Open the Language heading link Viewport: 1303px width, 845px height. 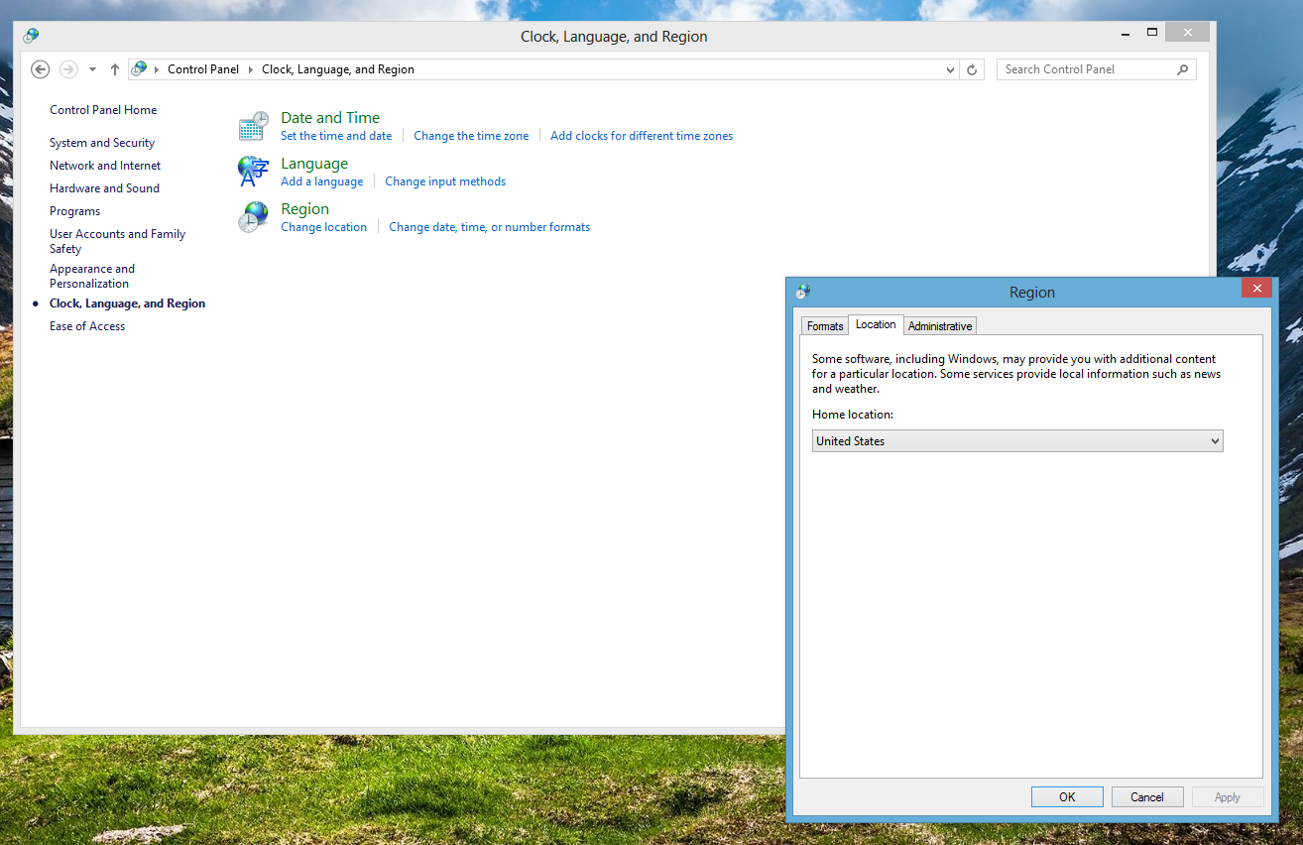point(314,164)
